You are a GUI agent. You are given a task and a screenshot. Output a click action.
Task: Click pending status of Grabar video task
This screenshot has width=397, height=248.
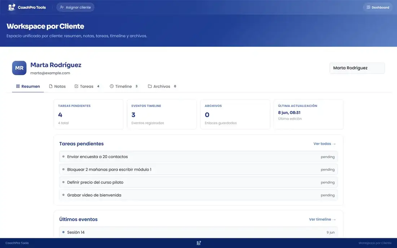[328, 195]
